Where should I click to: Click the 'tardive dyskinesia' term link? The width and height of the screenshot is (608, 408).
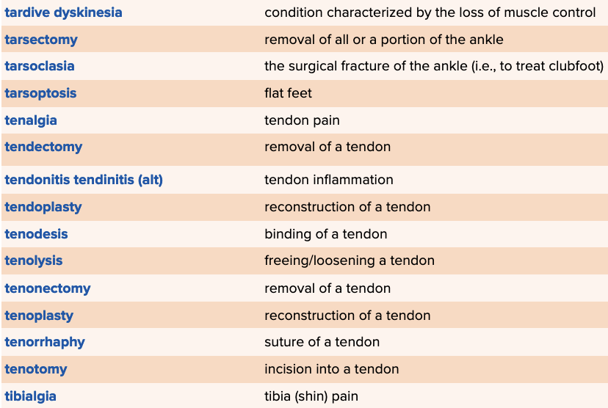coord(63,12)
